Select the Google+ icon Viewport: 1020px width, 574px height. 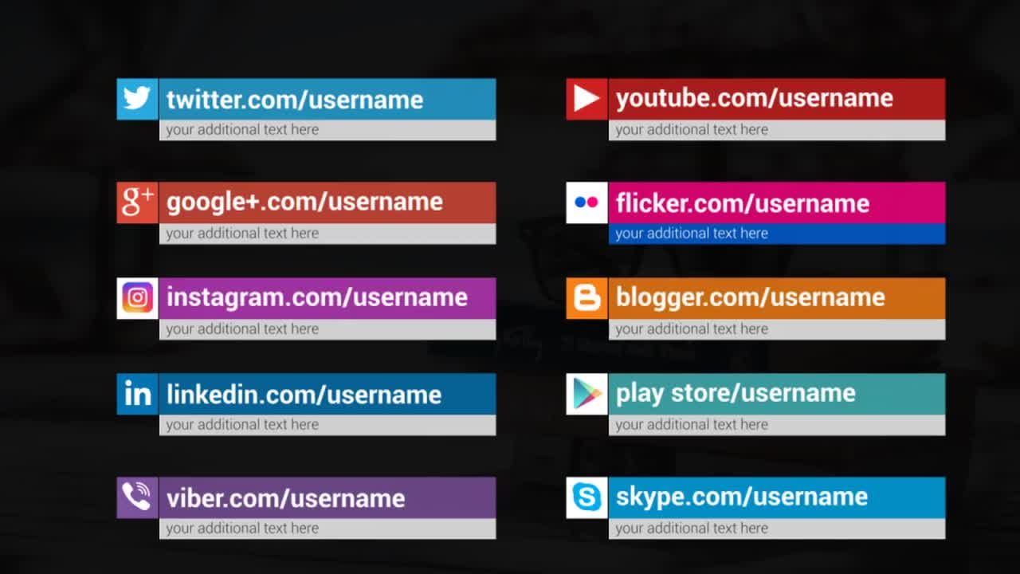click(x=137, y=202)
